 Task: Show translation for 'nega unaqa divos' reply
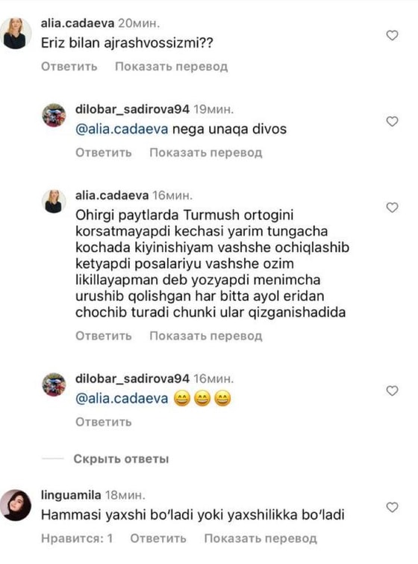click(x=205, y=153)
